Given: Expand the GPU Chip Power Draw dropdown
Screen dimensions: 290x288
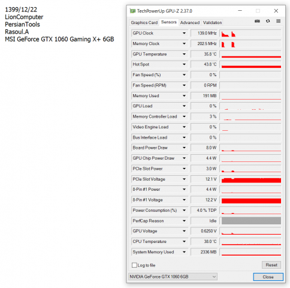Looking at the screenshot, I should click(x=184, y=158).
